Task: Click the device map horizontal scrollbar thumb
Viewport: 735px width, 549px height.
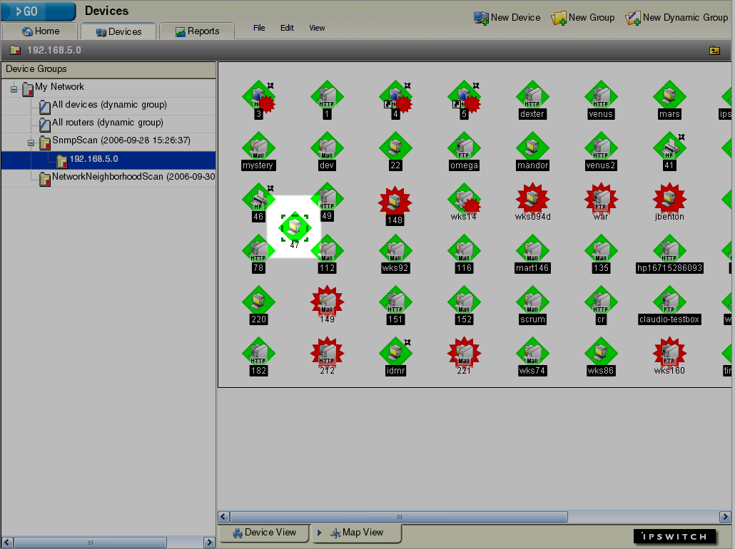Action: 399,517
